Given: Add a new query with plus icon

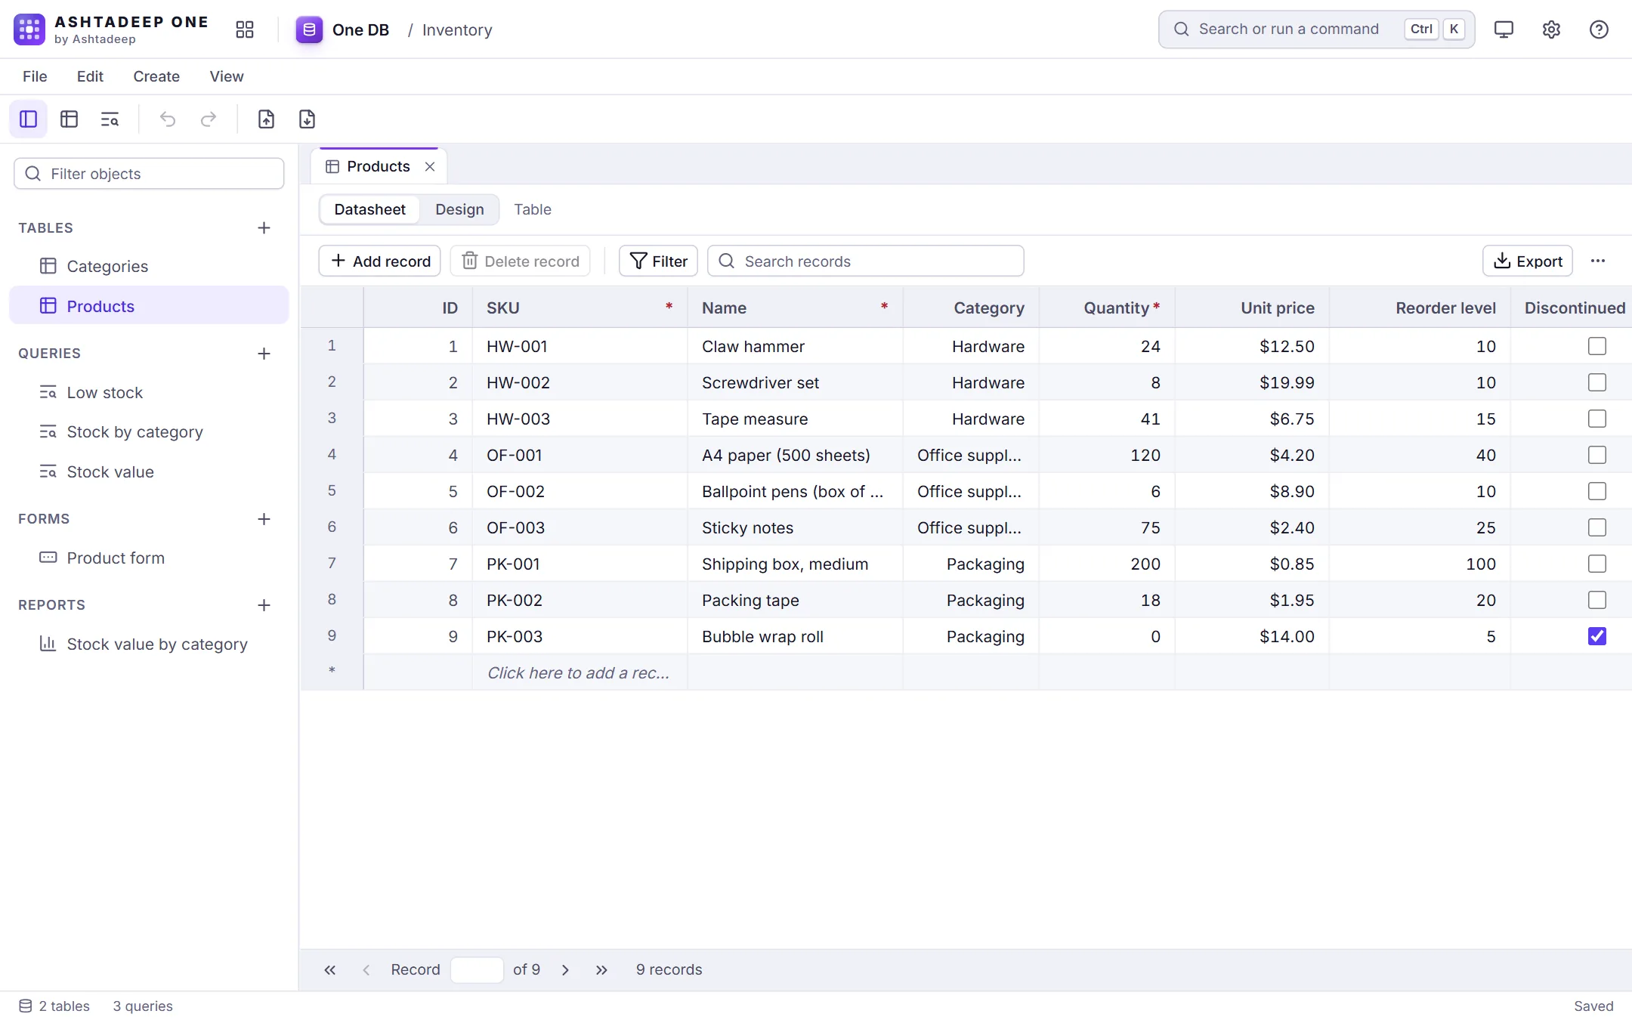Looking at the screenshot, I should (264, 354).
